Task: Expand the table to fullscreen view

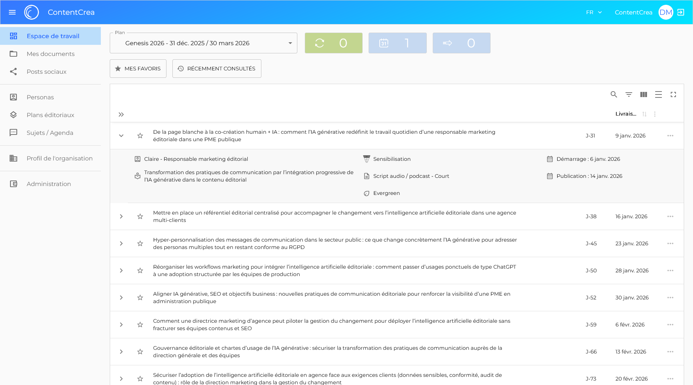Action: coord(674,94)
